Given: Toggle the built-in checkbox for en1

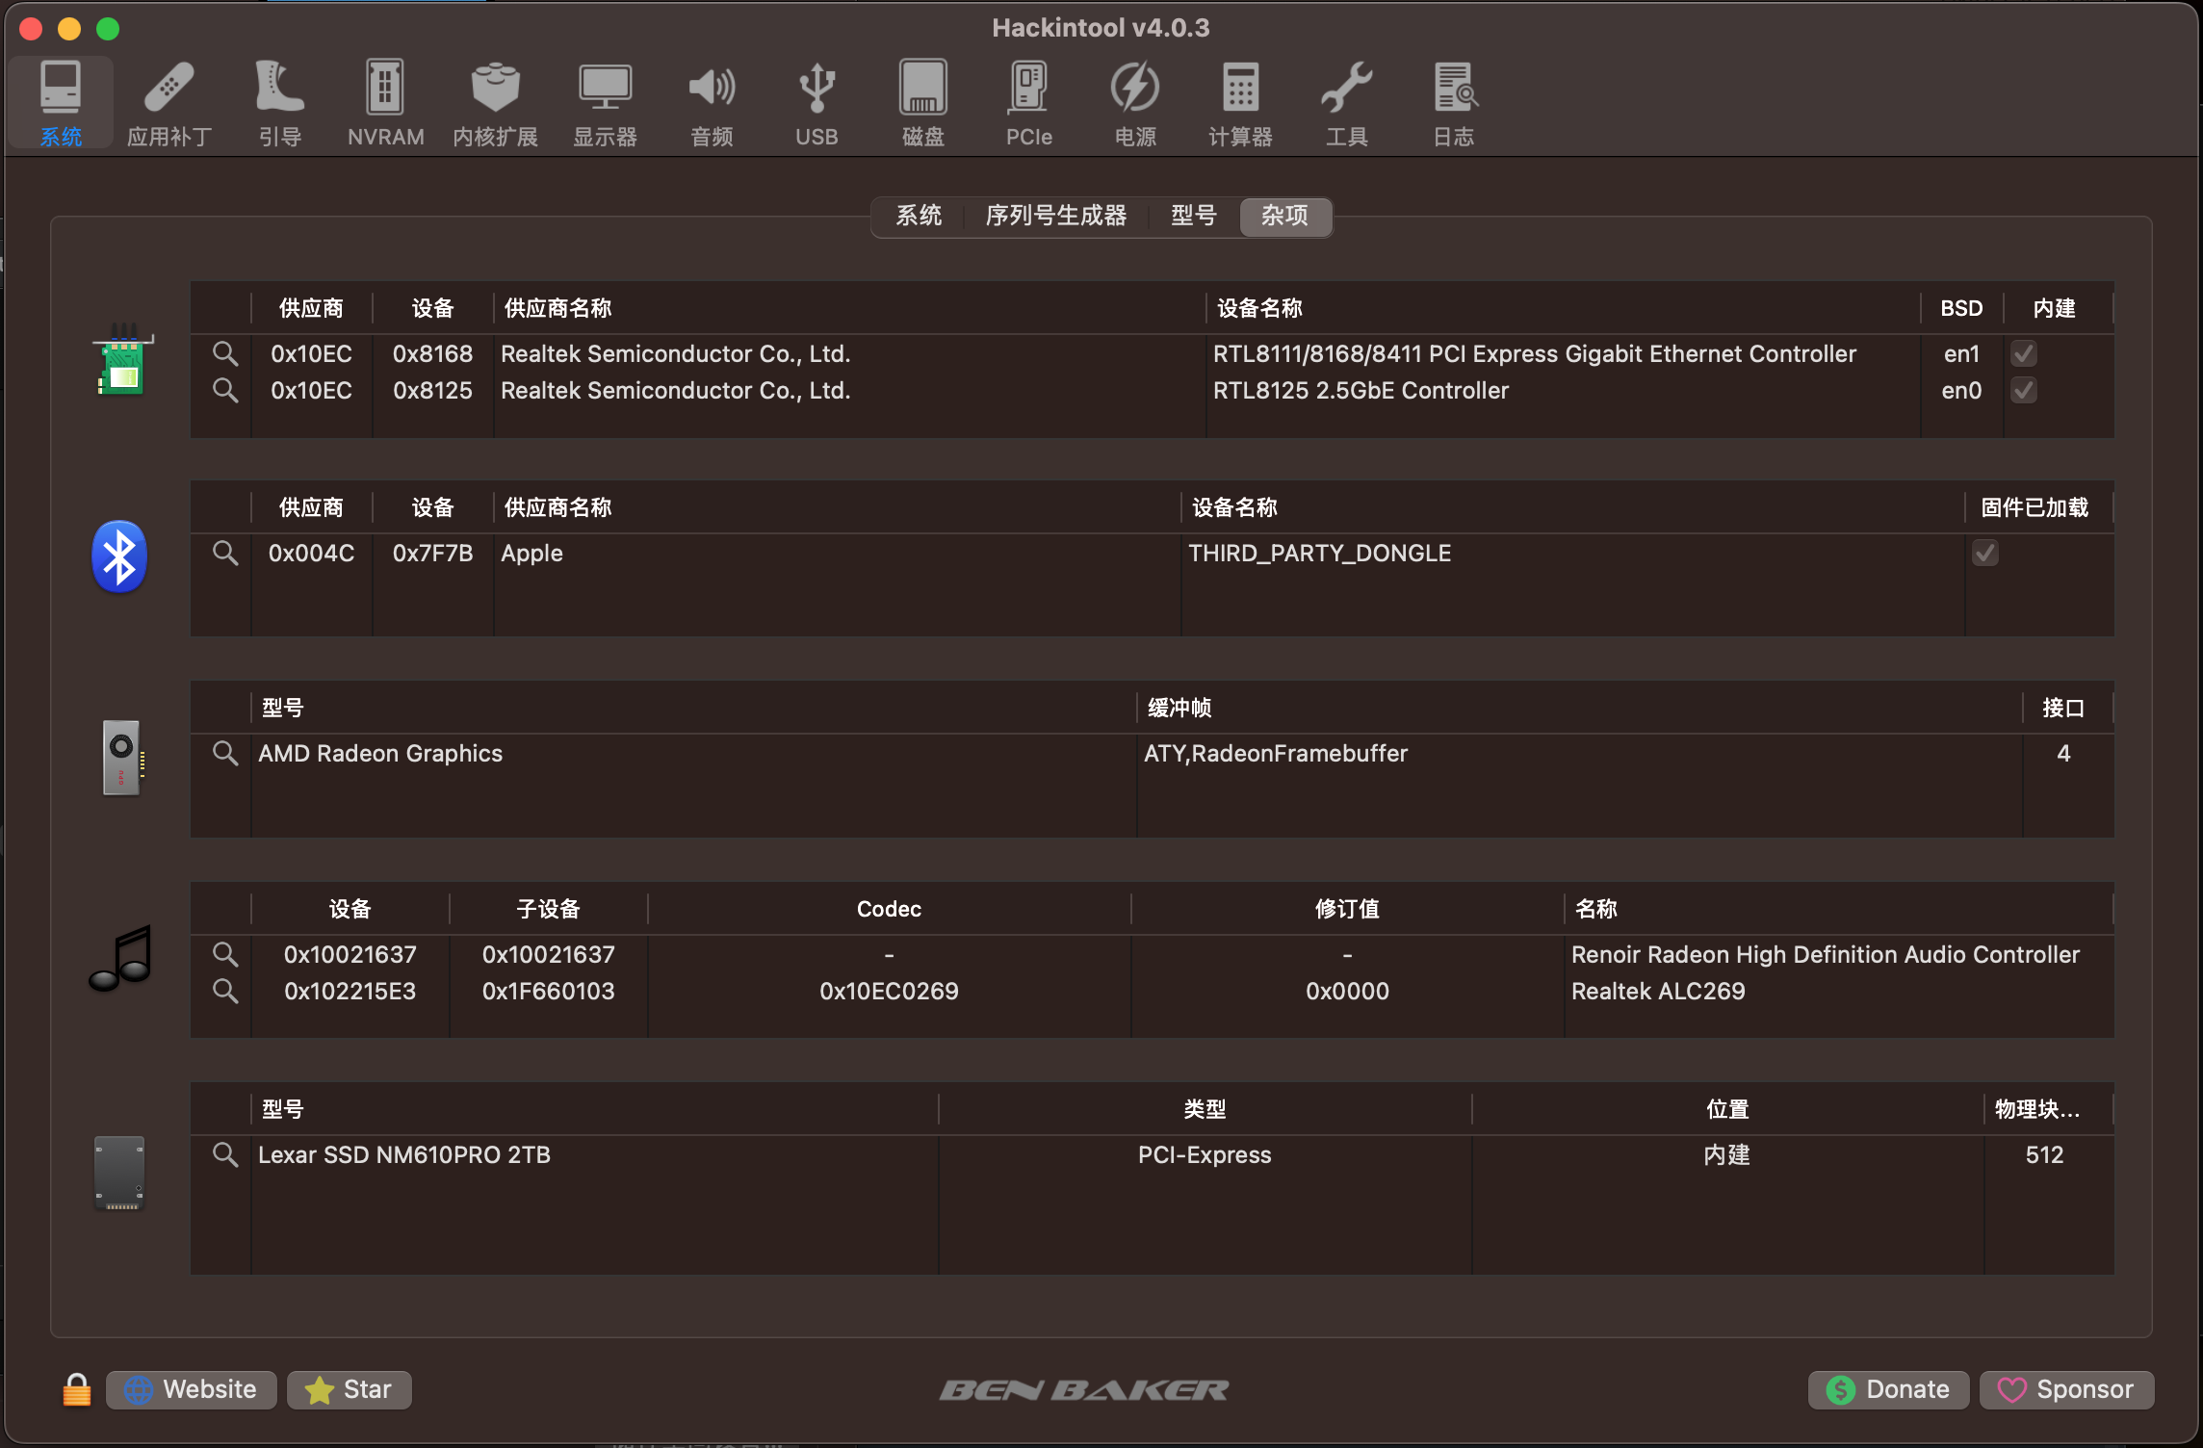Looking at the screenshot, I should pos(2024,353).
